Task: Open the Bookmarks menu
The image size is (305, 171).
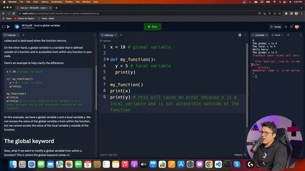Action: click(x=57, y=2)
